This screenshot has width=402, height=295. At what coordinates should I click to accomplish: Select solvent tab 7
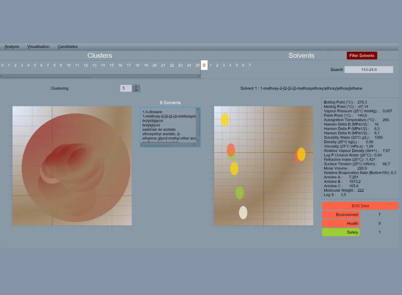[x=250, y=65]
